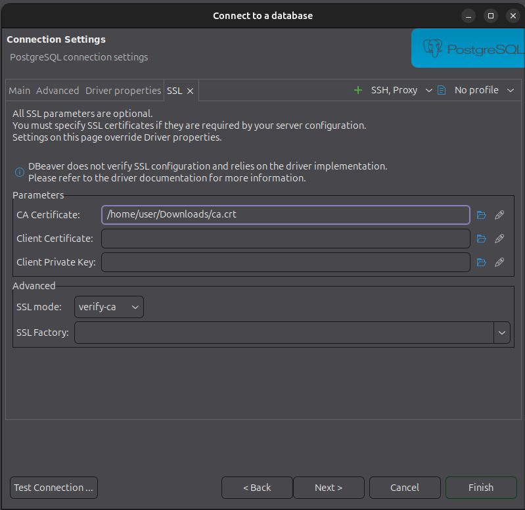525x510 pixels.
Task: Browse for CA Certificate file
Action: click(x=481, y=215)
